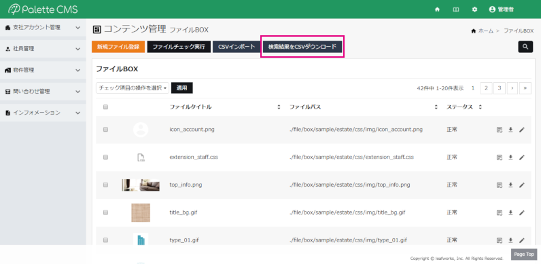Image resolution: width=541 pixels, height=264 pixels.
Task: Check the top_info.png row checkbox
Action: point(105,185)
